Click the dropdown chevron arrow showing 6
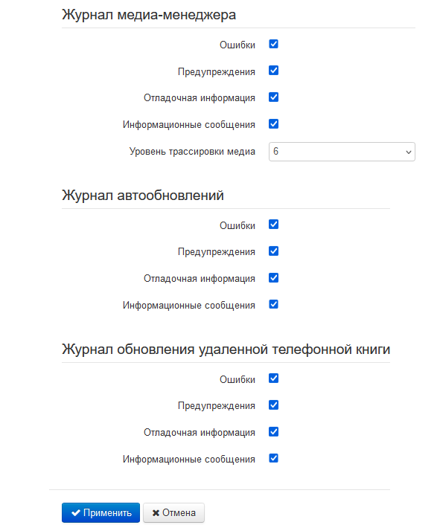 click(409, 152)
